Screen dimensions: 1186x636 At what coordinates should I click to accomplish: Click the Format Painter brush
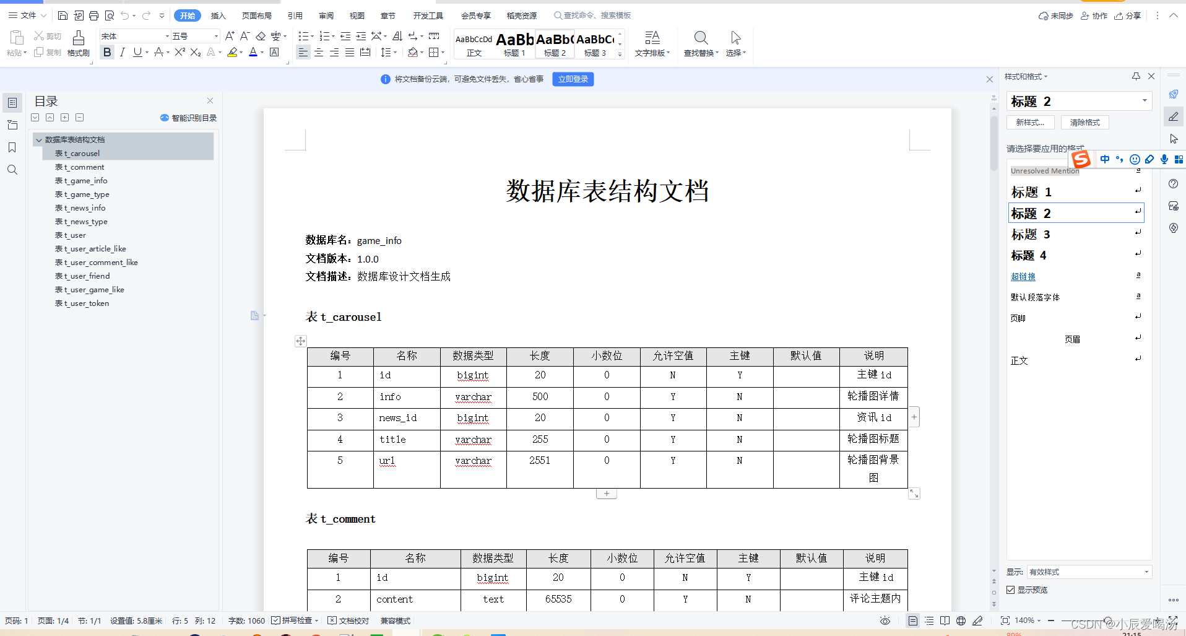78,43
